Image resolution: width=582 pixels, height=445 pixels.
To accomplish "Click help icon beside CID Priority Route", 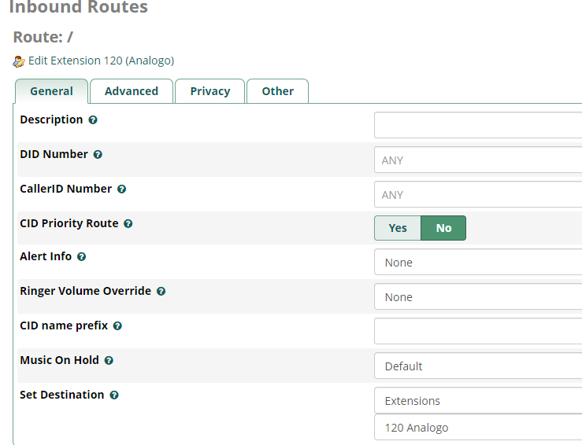I will [x=128, y=224].
